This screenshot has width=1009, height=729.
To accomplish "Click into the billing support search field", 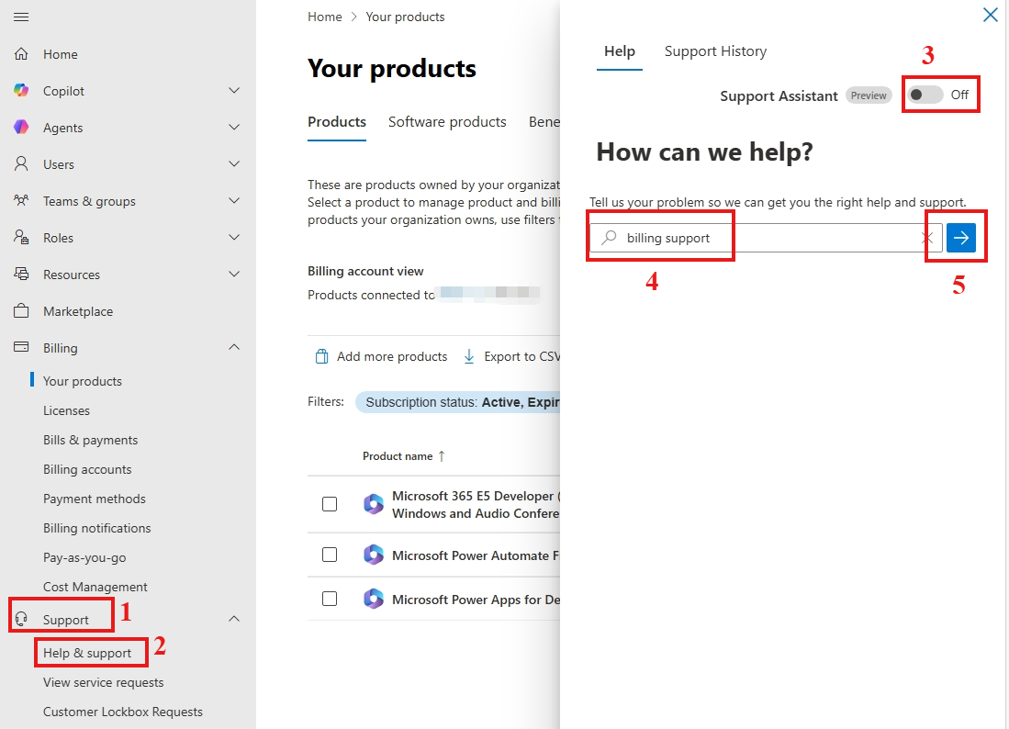I will pos(766,238).
